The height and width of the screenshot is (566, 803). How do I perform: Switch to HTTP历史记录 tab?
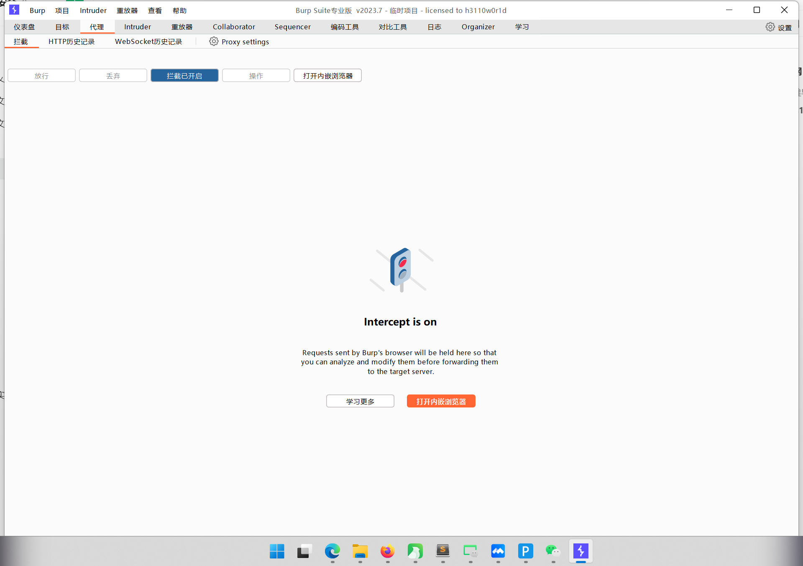(x=72, y=41)
